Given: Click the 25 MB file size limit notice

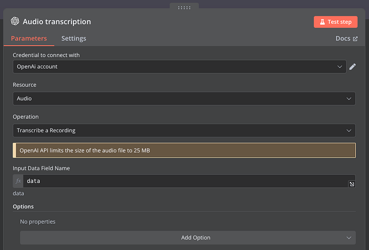Looking at the screenshot, I should pyautogui.click(x=184, y=150).
